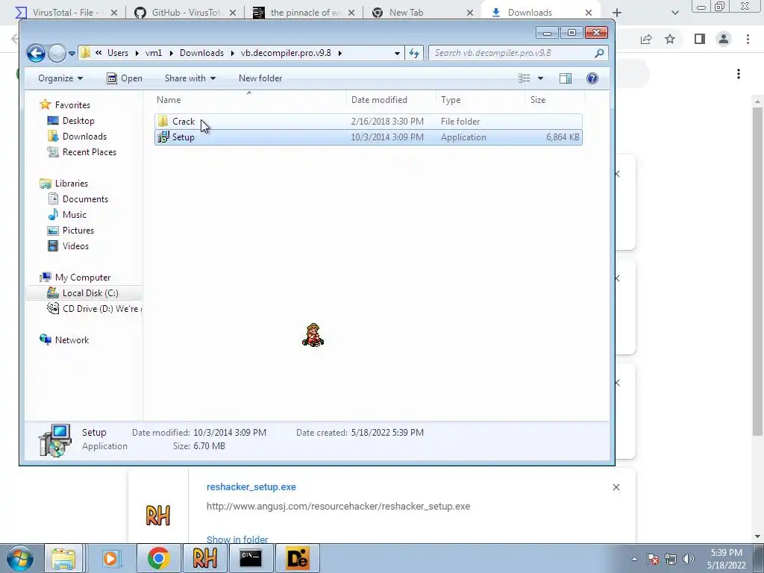Sort by the Name column header
The height and width of the screenshot is (573, 764).
249,99
